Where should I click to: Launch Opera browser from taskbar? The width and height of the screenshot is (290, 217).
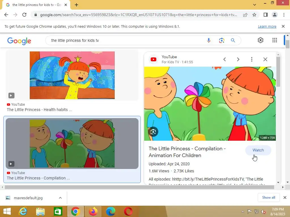click(128, 211)
